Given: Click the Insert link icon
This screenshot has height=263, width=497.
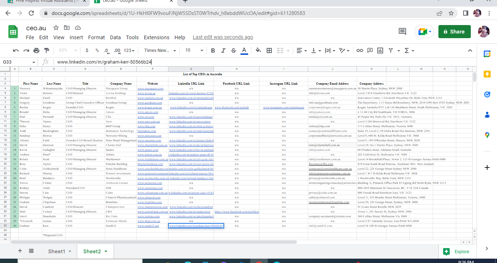Looking at the screenshot, I should 360,50.
